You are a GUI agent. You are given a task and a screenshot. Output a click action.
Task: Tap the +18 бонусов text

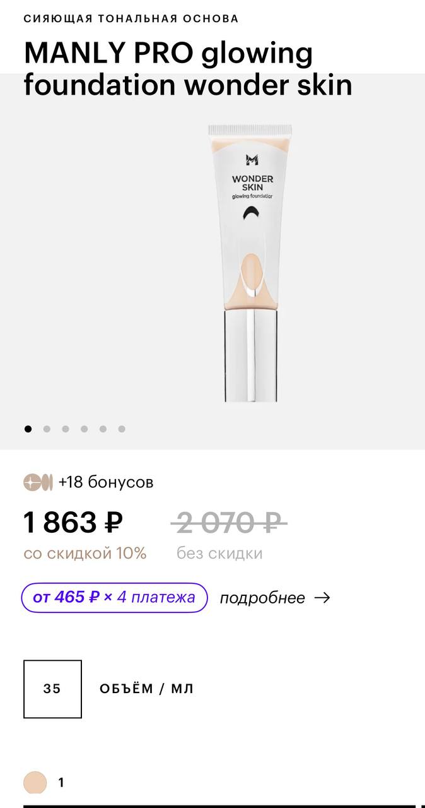106,483
